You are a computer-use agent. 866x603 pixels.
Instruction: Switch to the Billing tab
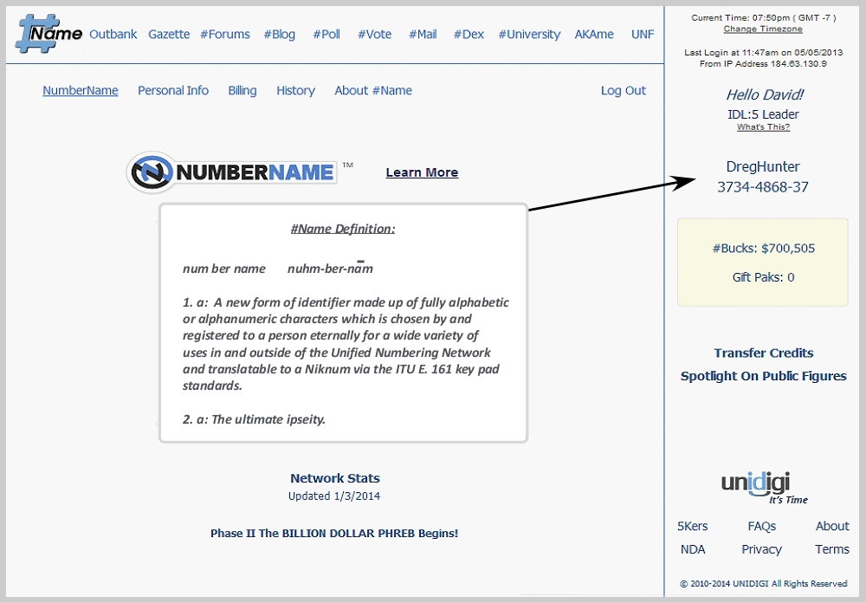click(242, 91)
